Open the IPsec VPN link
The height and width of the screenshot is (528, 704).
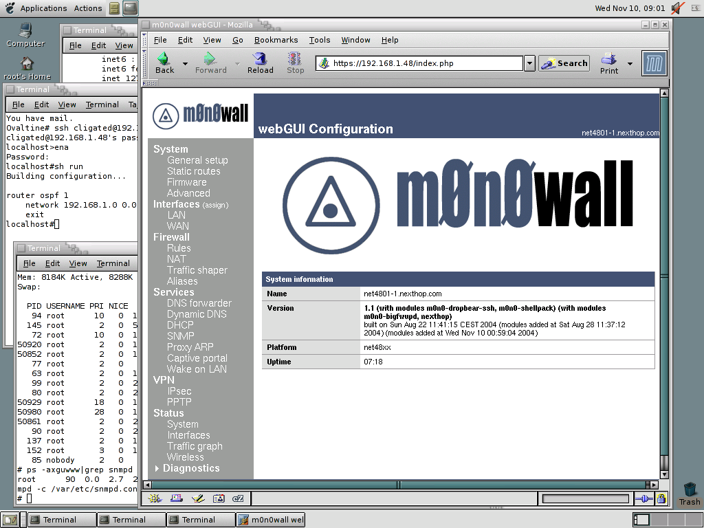tap(179, 391)
